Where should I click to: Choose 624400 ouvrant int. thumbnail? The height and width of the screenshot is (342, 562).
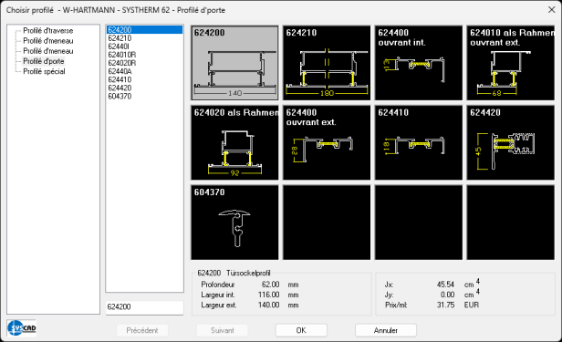419,63
